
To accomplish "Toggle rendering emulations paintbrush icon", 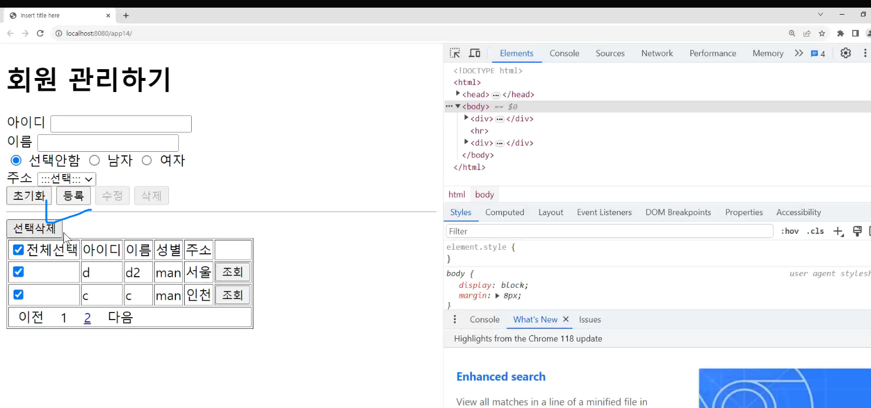I will coord(857,231).
